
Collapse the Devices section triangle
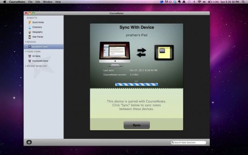(26, 42)
